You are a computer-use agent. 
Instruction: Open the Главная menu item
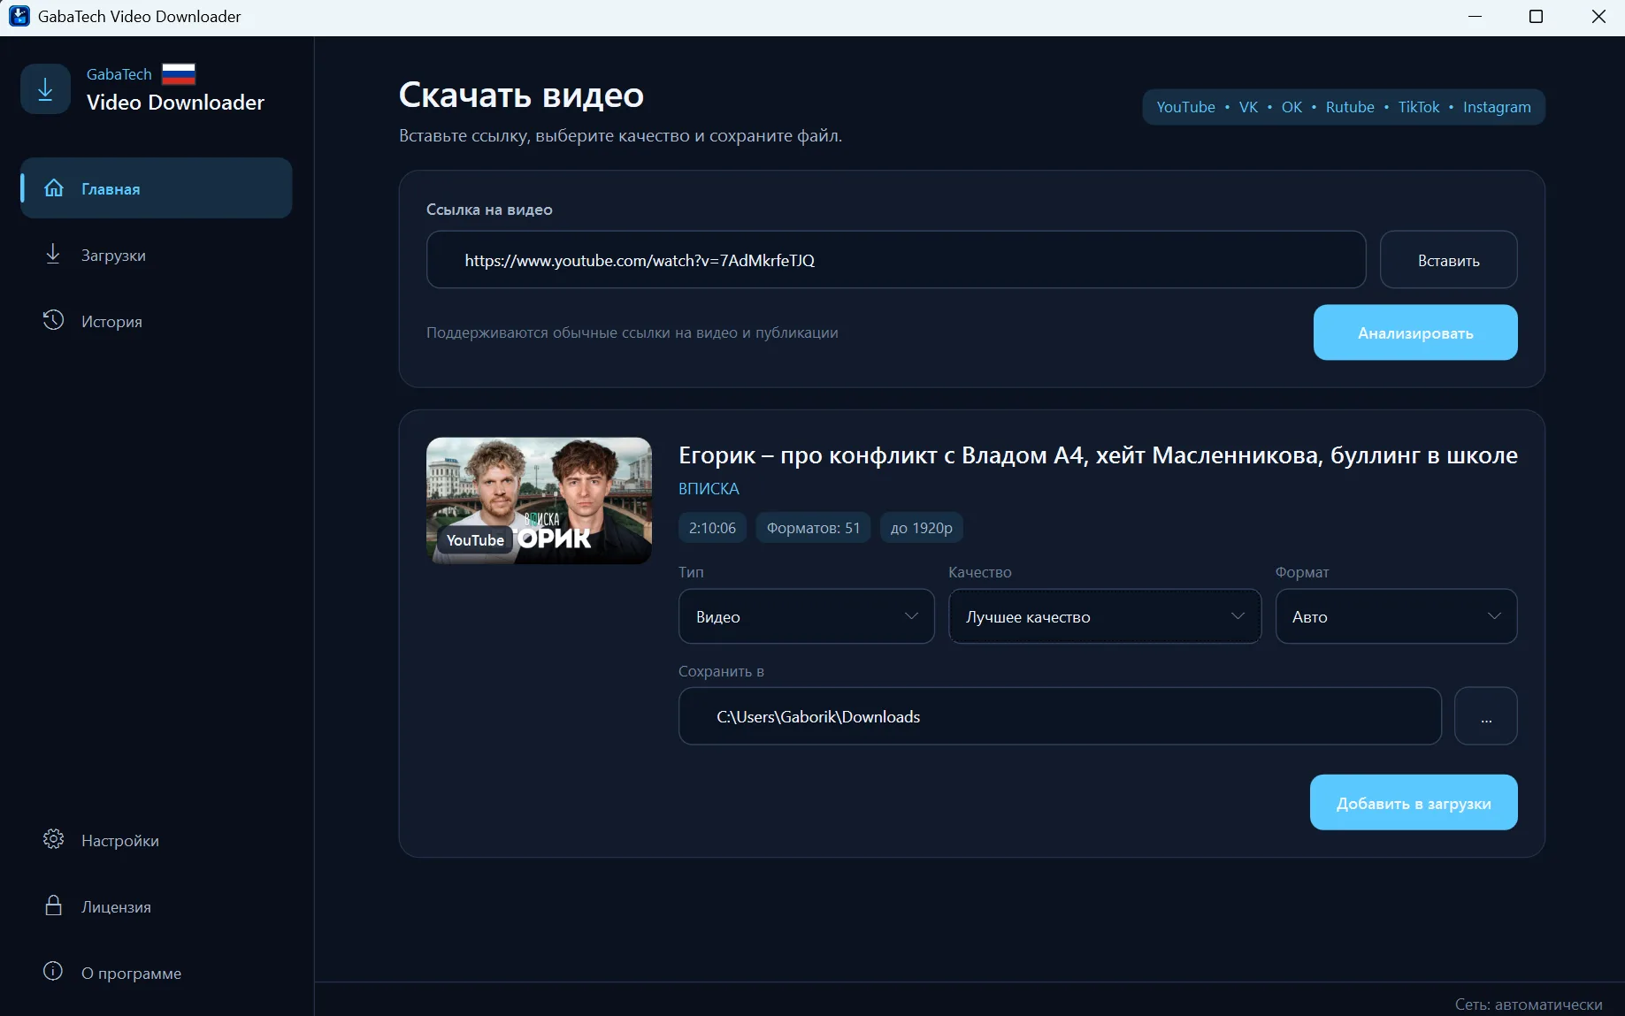point(157,188)
